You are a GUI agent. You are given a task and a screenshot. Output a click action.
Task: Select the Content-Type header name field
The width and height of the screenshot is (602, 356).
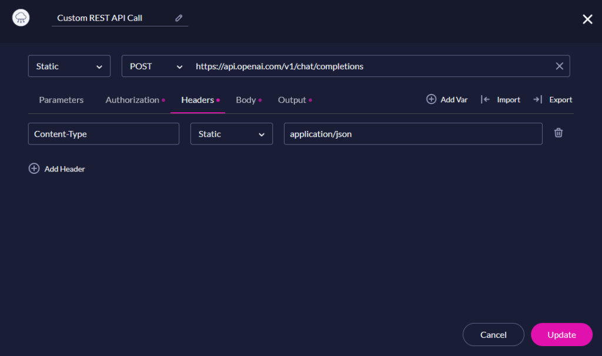click(x=103, y=133)
